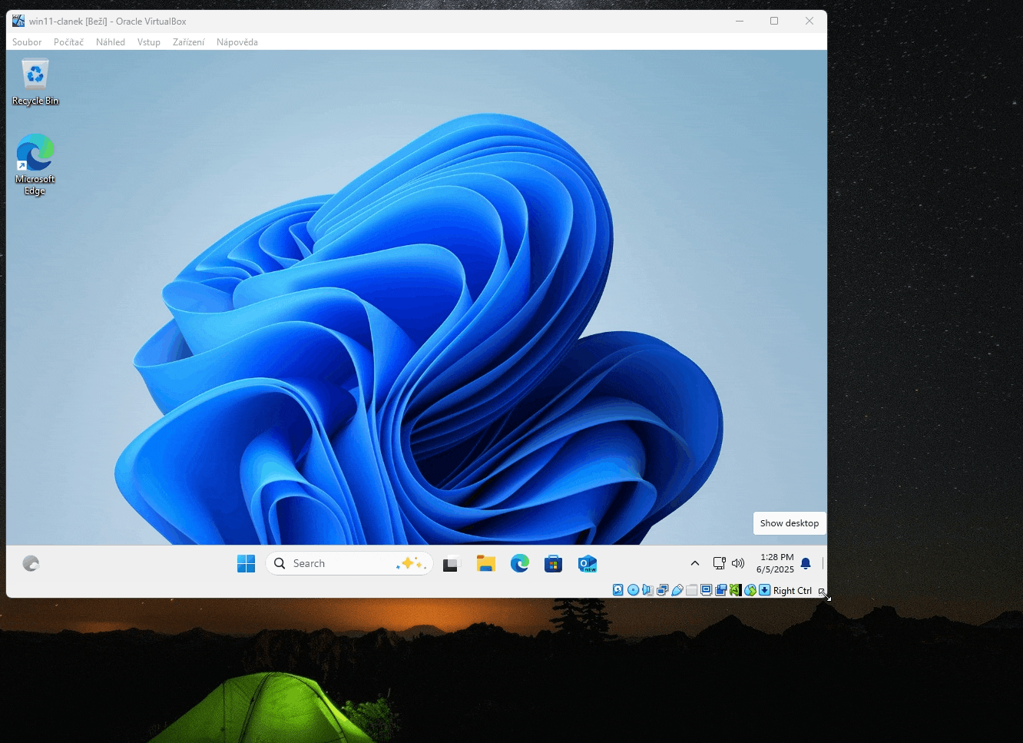The image size is (1023, 743).
Task: Open the notifications bell icon
Action: pos(806,563)
